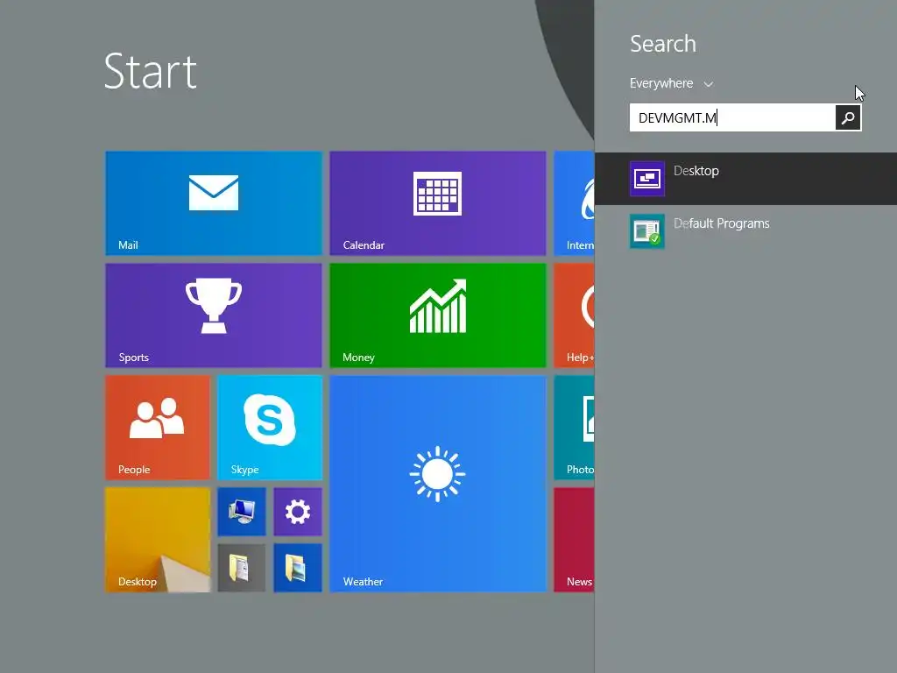This screenshot has height=673, width=897.
Task: Launch the Skype tile
Action: tap(270, 428)
